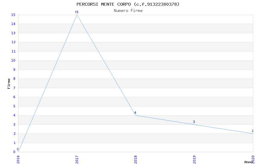Click y-axis tick value 12
The image size is (256, 165).
point(13,42)
